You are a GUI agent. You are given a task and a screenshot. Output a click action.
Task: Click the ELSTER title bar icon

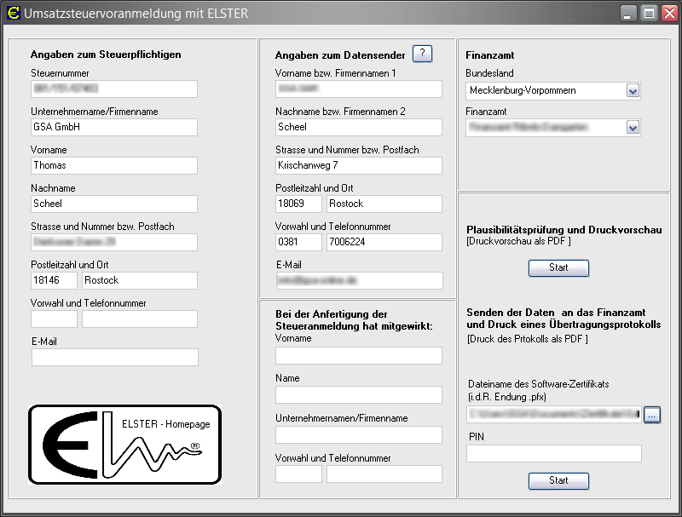[11, 13]
